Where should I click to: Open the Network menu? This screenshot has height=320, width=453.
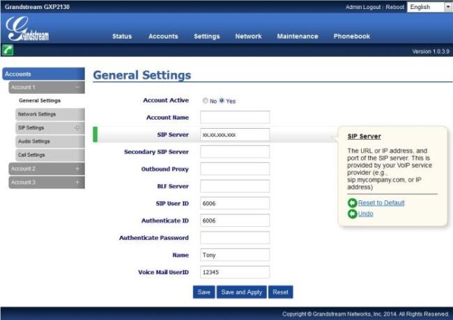(249, 36)
